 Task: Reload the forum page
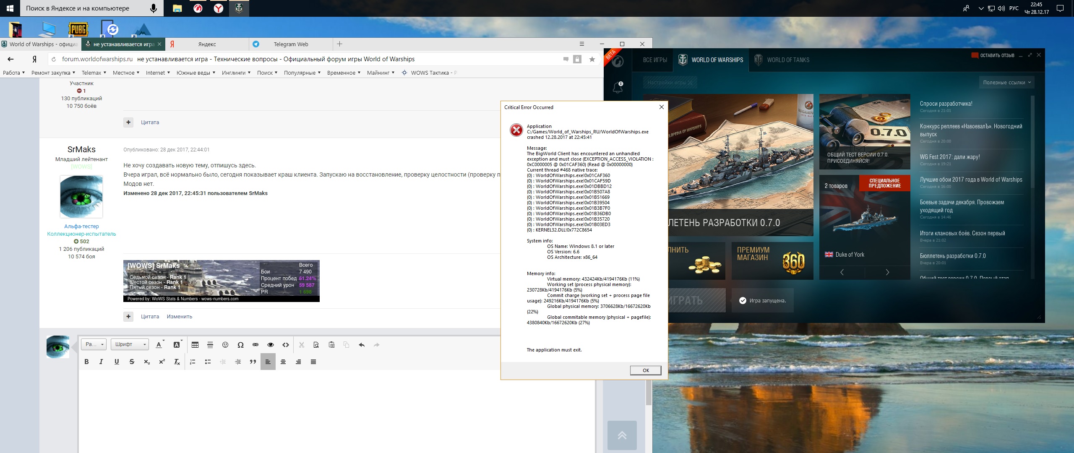tap(54, 60)
